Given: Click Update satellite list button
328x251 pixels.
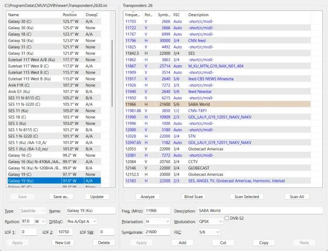Looking at the screenshot, I should (97, 197).
